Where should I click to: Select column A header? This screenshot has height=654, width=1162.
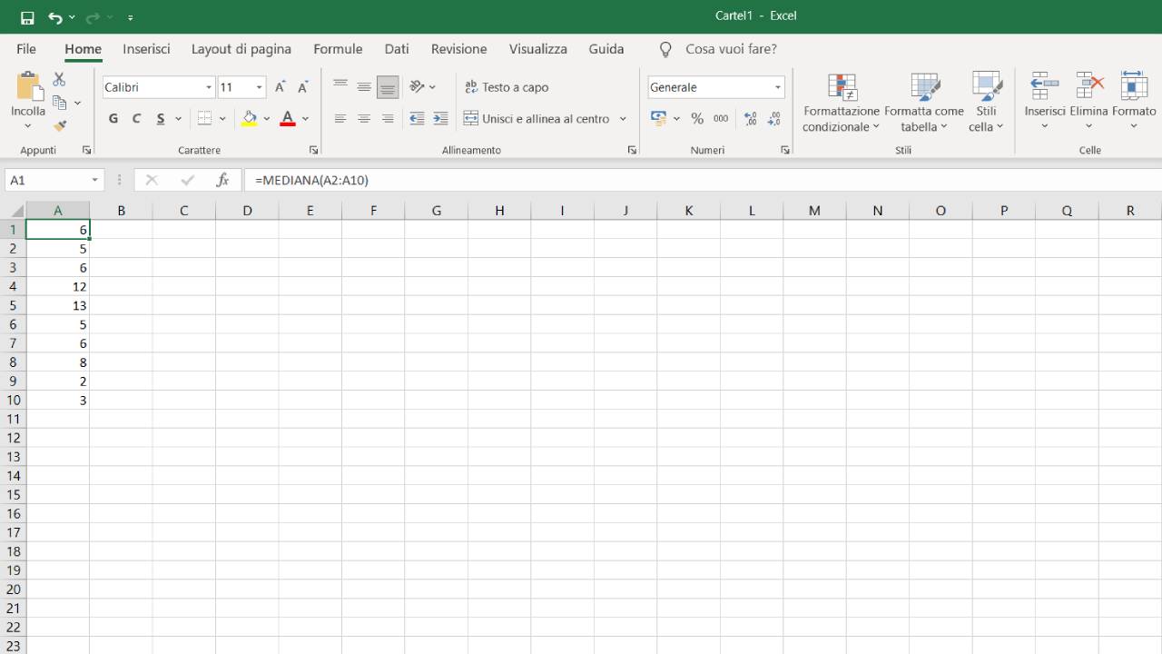click(58, 211)
